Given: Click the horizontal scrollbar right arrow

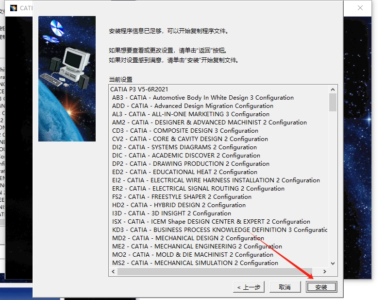Looking at the screenshot, I should click(x=324, y=272).
